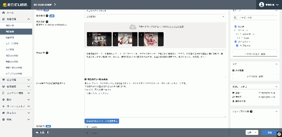Click the search magnifier in category box
This screenshot has height=137, width=282.
pos(235,18)
